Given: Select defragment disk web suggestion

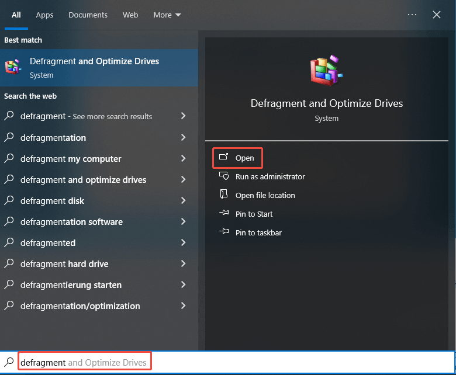Looking at the screenshot, I should click(52, 201).
